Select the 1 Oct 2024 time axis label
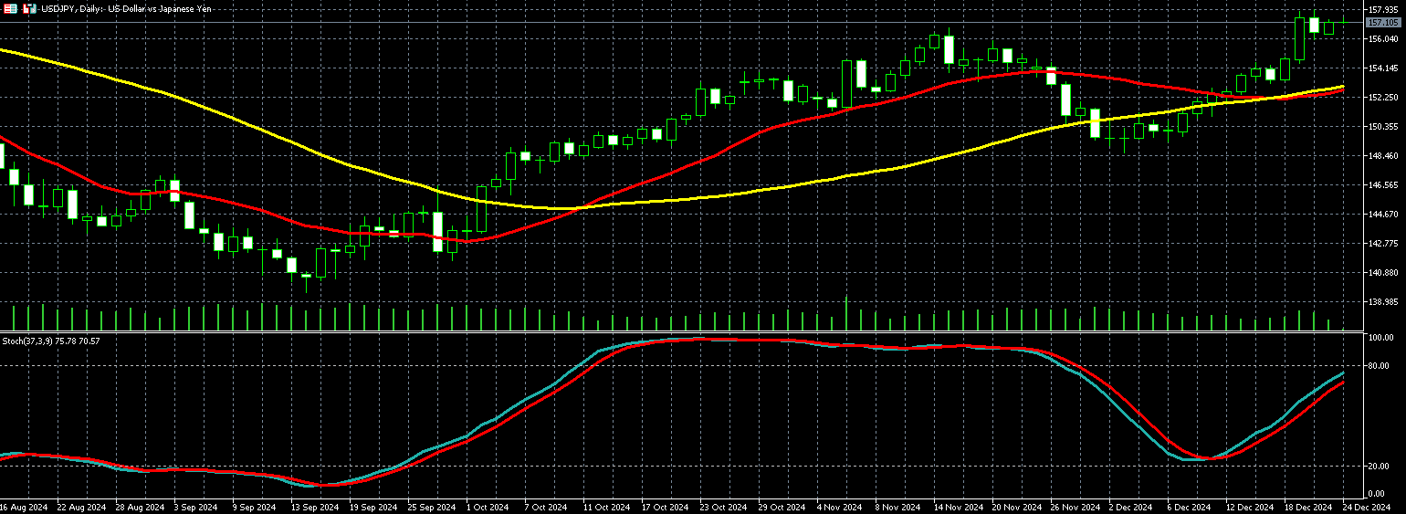1406x514 pixels. coord(486,507)
